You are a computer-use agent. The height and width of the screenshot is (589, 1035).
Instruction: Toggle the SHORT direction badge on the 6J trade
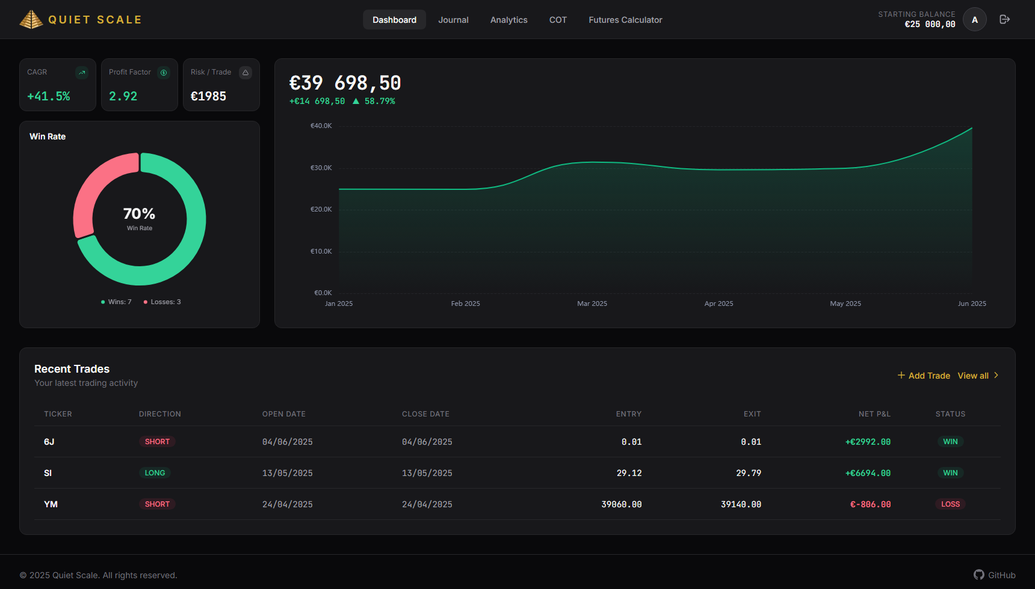point(157,441)
